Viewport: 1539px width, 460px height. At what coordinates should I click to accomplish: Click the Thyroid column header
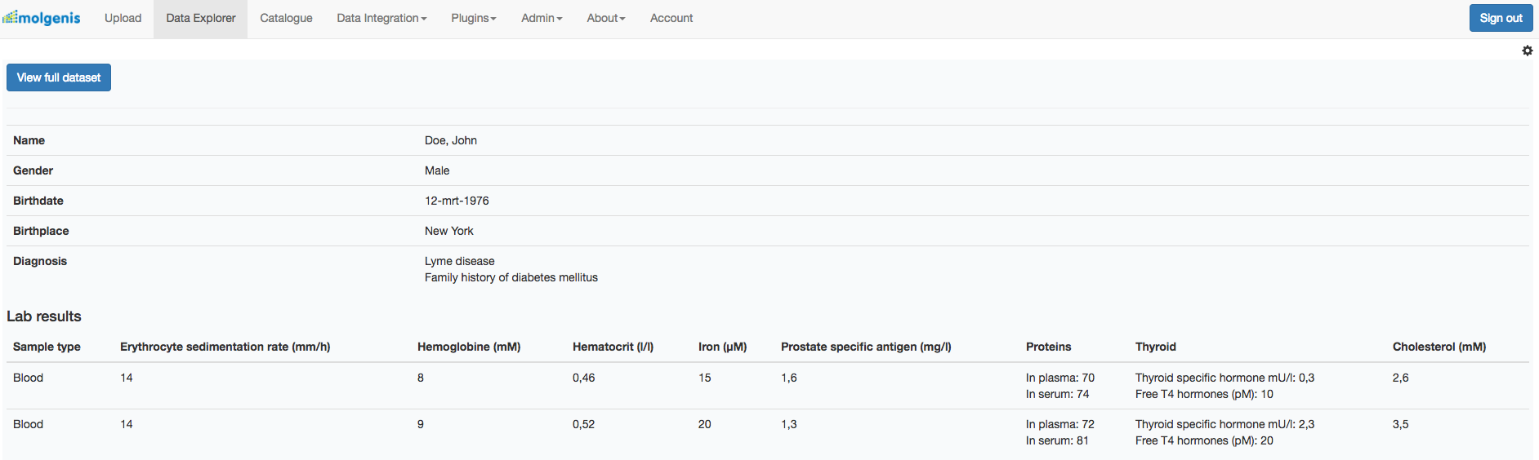[1155, 347]
